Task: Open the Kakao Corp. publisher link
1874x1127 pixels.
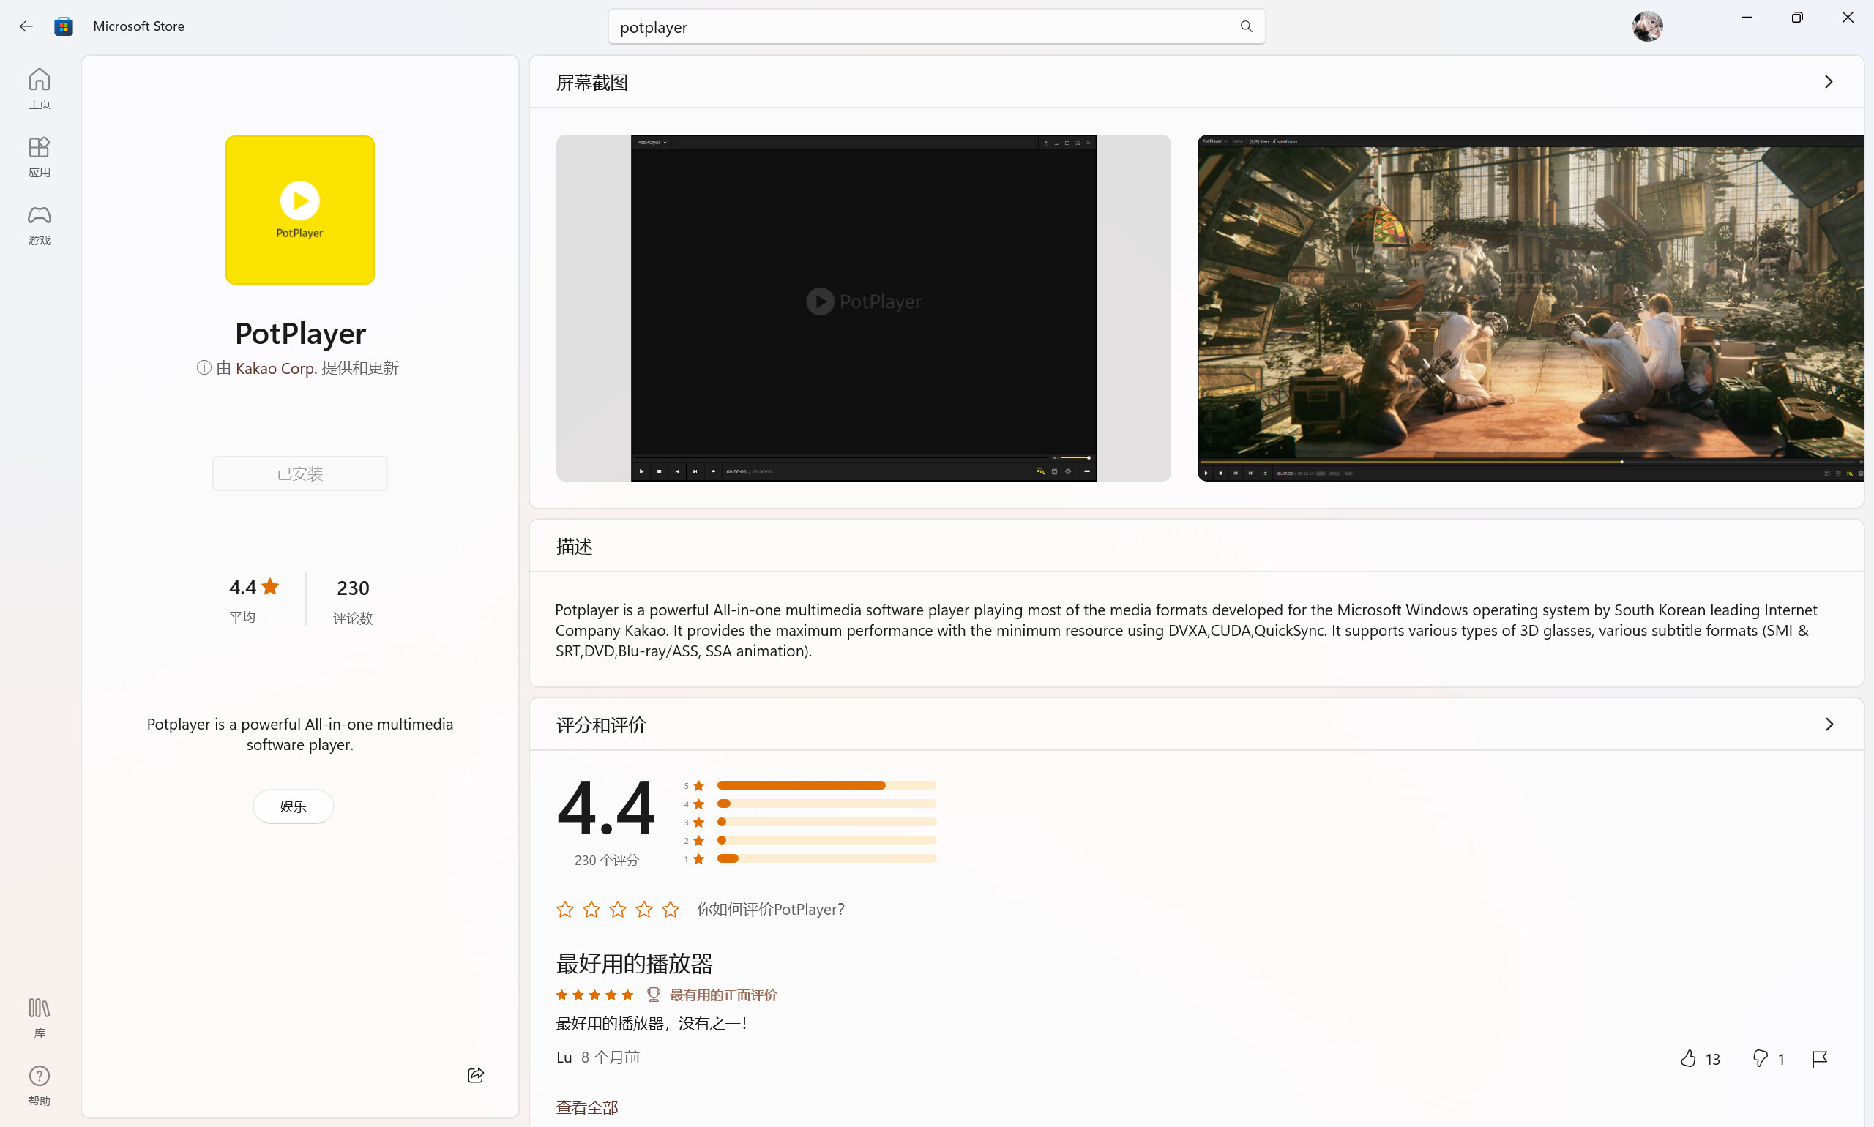Action: coord(277,368)
